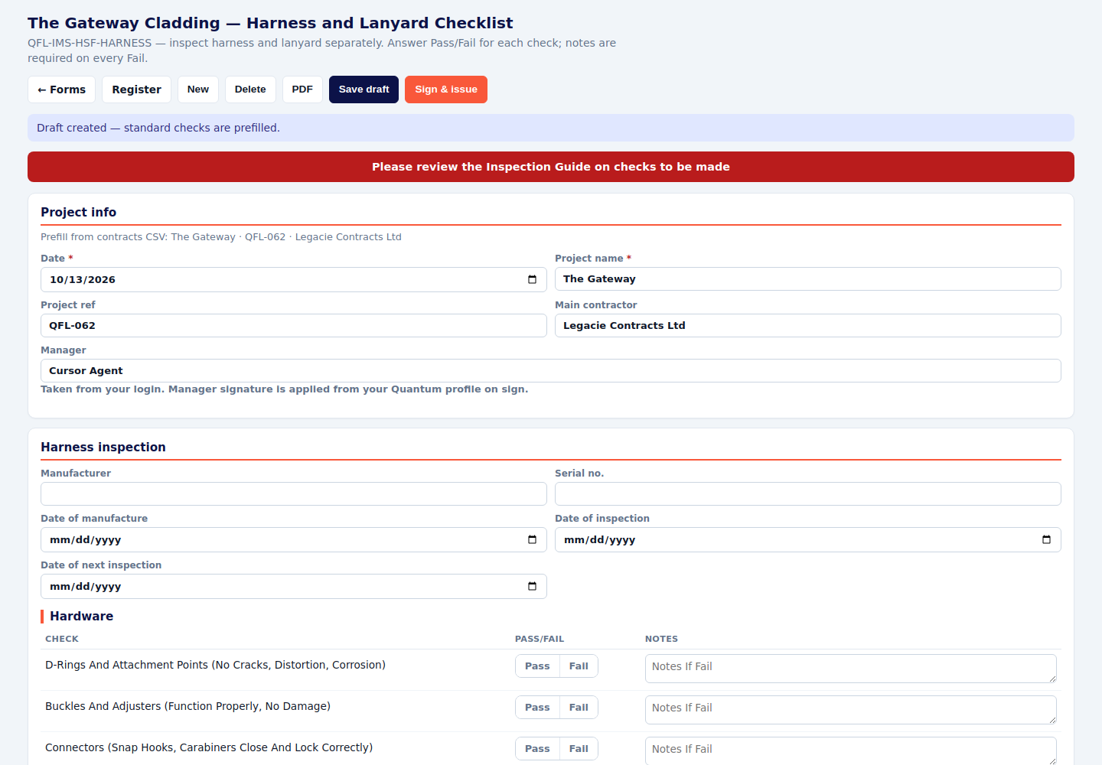Mark Buckles And Adjusters as Pass
The height and width of the screenshot is (765, 1102).
[x=537, y=708]
